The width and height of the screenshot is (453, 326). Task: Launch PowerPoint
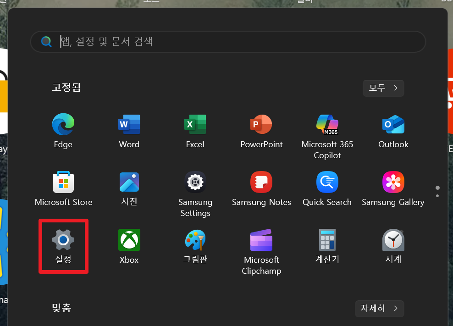tap(261, 131)
